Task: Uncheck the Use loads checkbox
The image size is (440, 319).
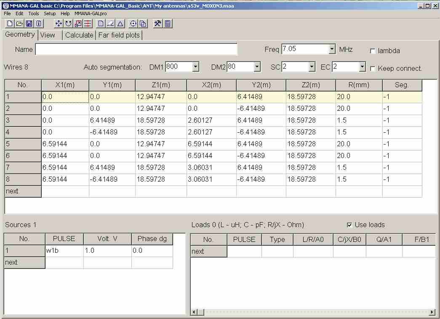Action: [349, 225]
